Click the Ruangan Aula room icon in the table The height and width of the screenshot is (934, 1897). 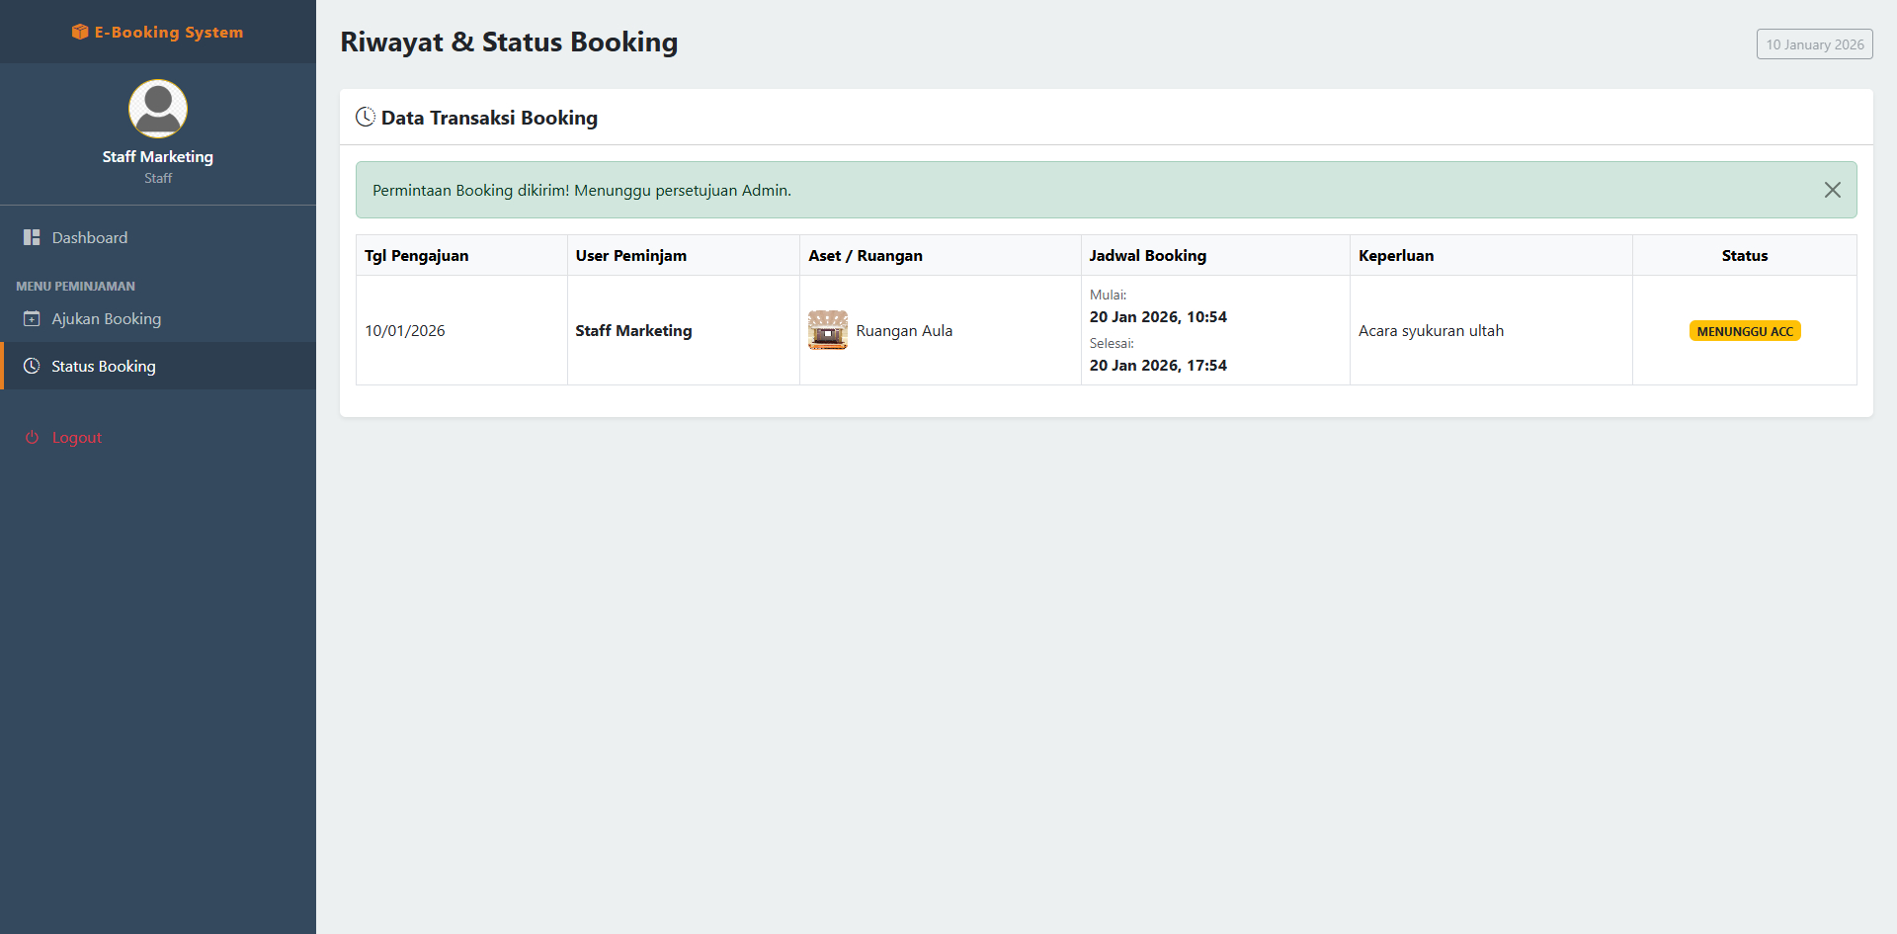827,330
